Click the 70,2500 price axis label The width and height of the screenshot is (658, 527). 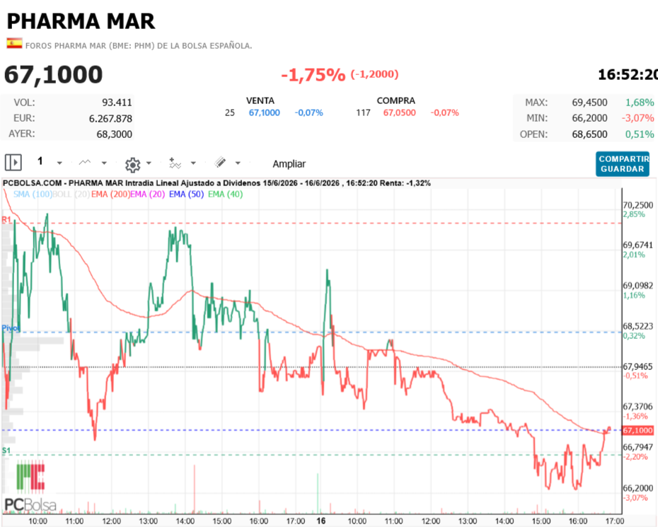[638, 205]
